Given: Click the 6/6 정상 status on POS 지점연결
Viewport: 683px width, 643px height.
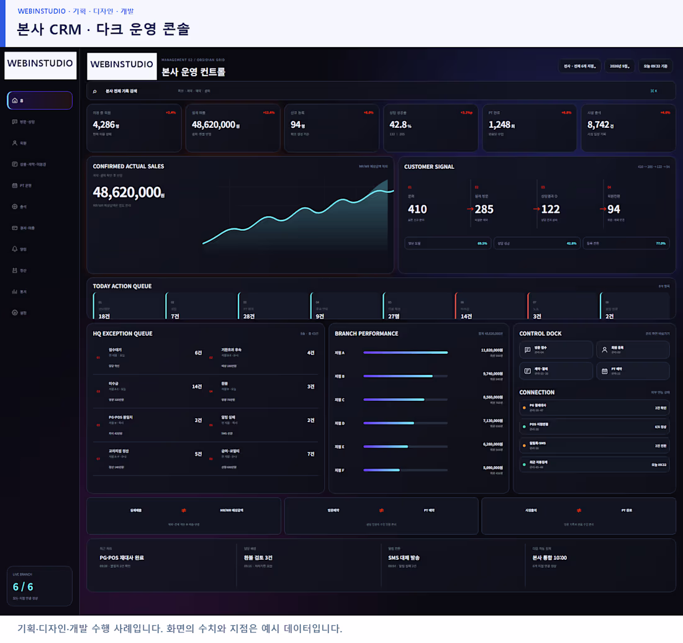Looking at the screenshot, I should pyautogui.click(x=661, y=426).
